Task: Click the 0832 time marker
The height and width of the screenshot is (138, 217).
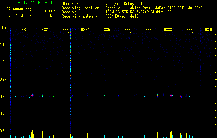Action: pos(44,30)
